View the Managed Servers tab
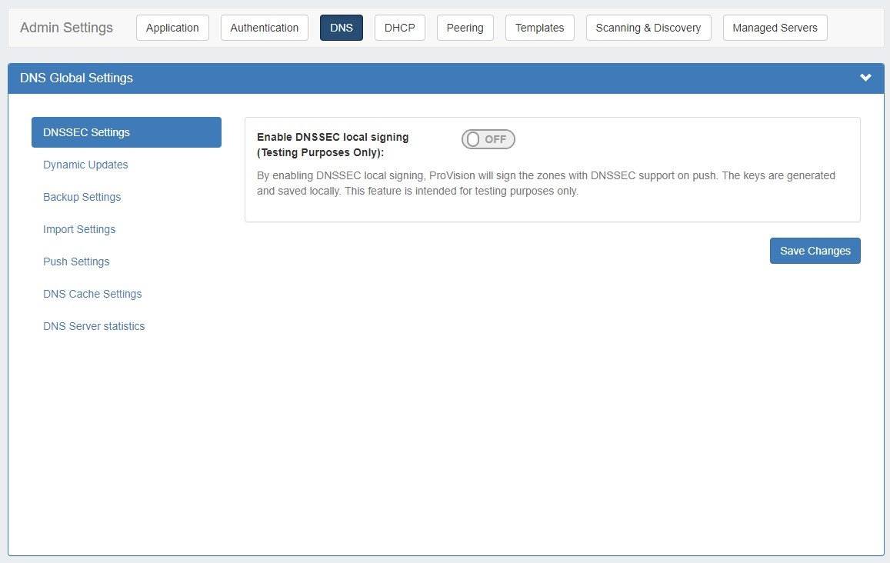 coord(775,28)
